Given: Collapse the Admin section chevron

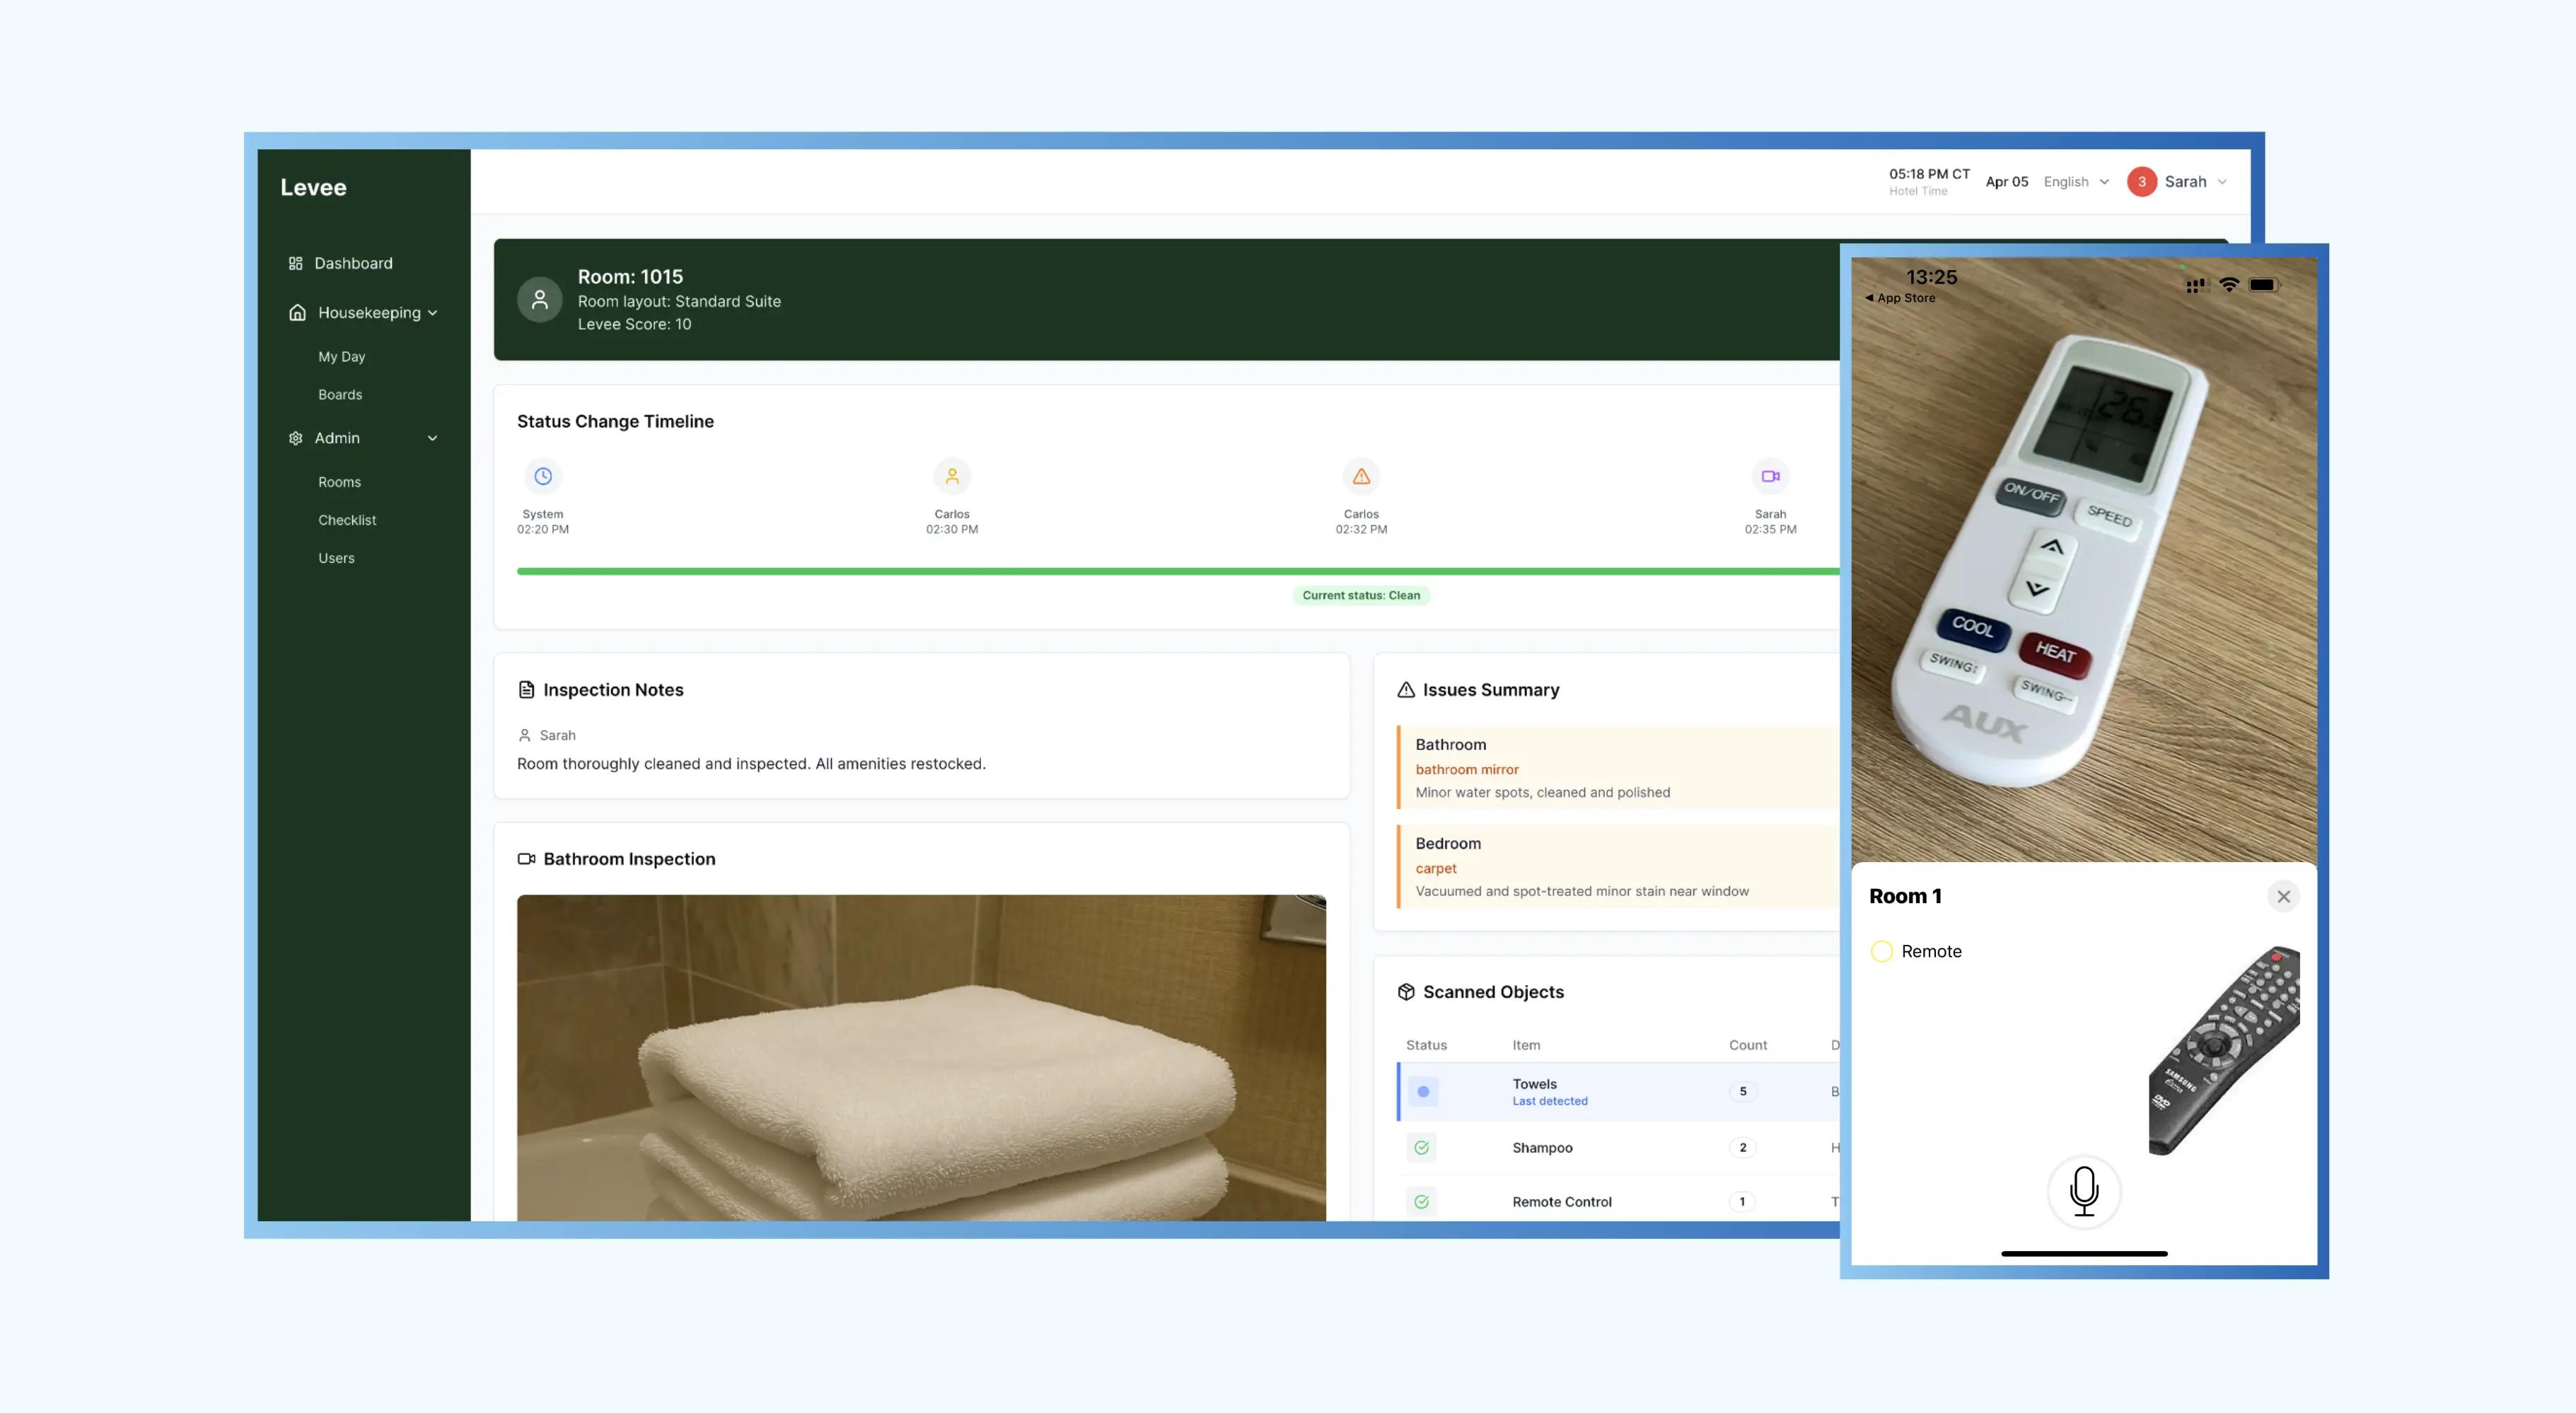Looking at the screenshot, I should (432, 438).
